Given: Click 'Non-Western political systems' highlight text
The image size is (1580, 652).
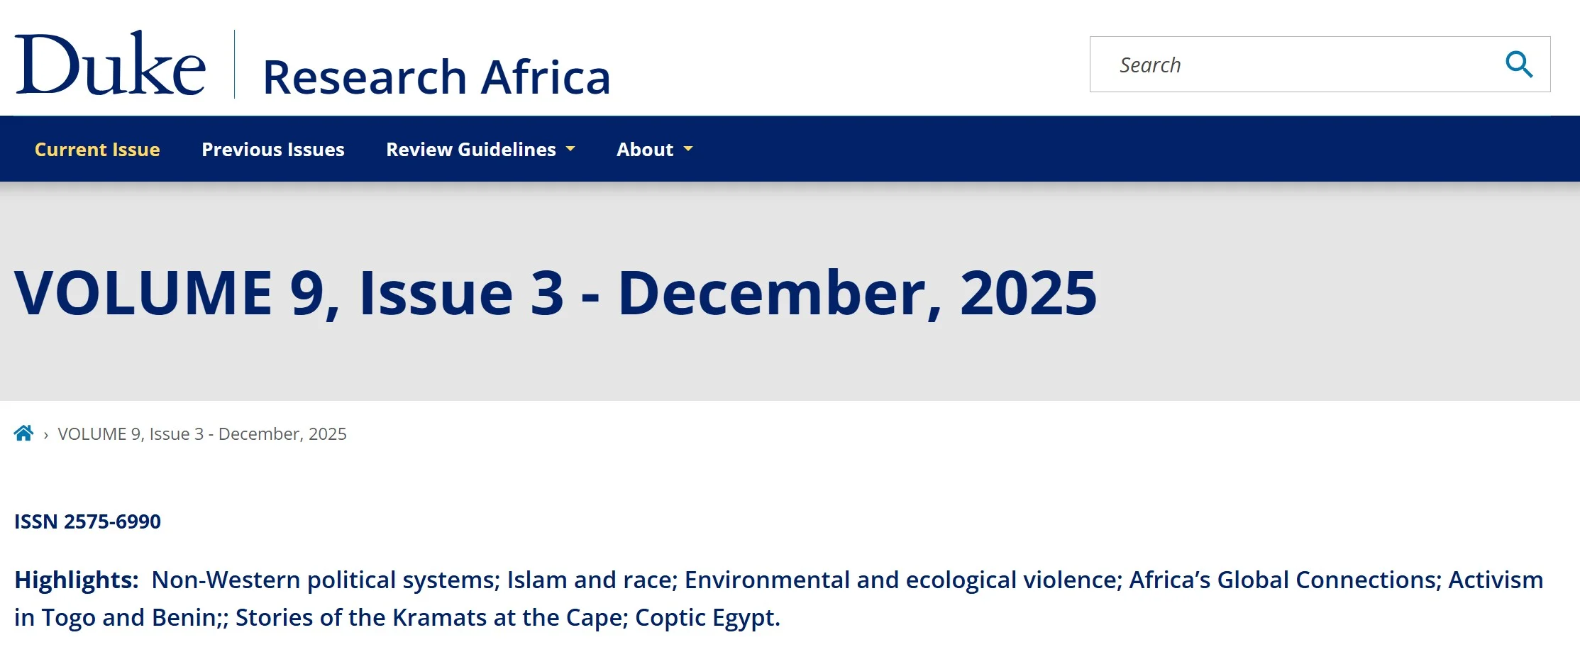Looking at the screenshot, I should (325, 580).
